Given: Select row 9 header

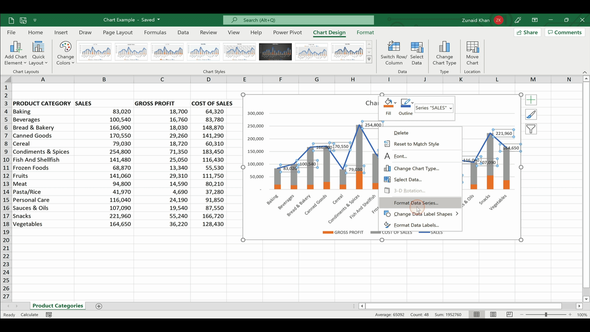Looking at the screenshot, I should (x=6, y=152).
